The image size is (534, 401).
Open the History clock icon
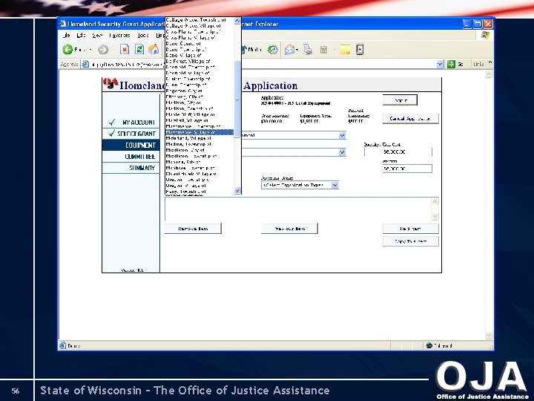[x=272, y=50]
